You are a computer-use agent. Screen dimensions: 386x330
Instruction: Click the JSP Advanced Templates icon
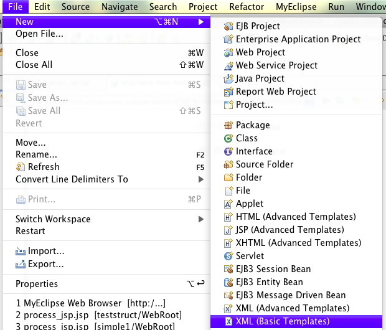pyautogui.click(x=228, y=230)
